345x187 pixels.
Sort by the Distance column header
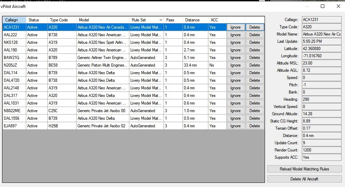pyautogui.click(x=195, y=20)
